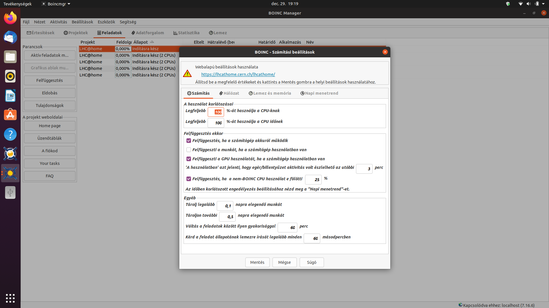Open the system menu arrow in top bar
The image size is (549, 308).
(x=543, y=4)
